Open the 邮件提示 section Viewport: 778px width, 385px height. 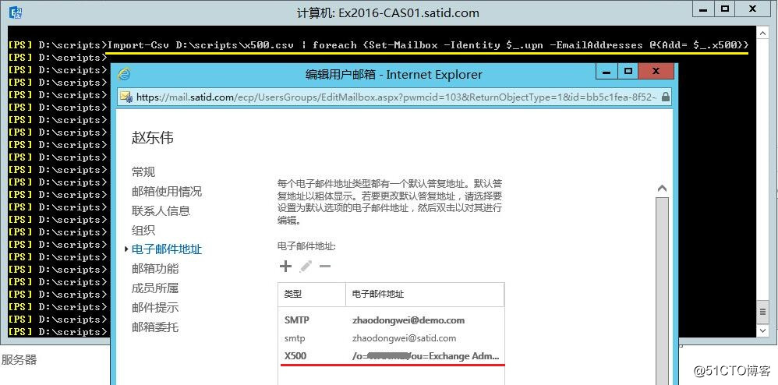click(155, 308)
